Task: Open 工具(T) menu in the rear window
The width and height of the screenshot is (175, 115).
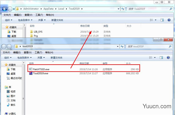Action: (x=39, y=15)
